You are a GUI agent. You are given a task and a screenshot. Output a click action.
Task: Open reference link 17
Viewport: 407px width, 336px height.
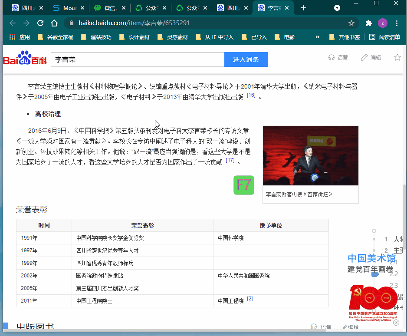(x=230, y=160)
